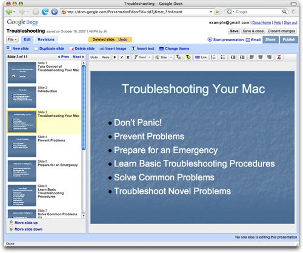This screenshot has width=303, height=253.
Task: Insert a hyperlink with the Link button
Action: [201, 57]
